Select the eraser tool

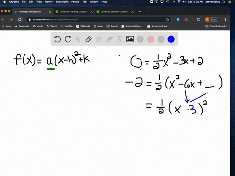[109, 39]
